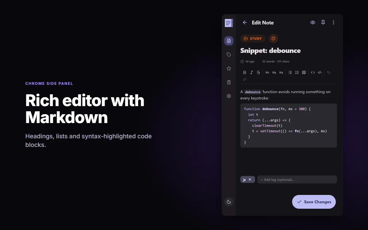Open the three-dot more options menu
This screenshot has height=230, width=368.
coord(333,22)
